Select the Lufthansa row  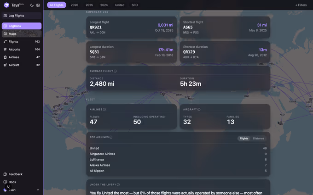tap(178, 159)
